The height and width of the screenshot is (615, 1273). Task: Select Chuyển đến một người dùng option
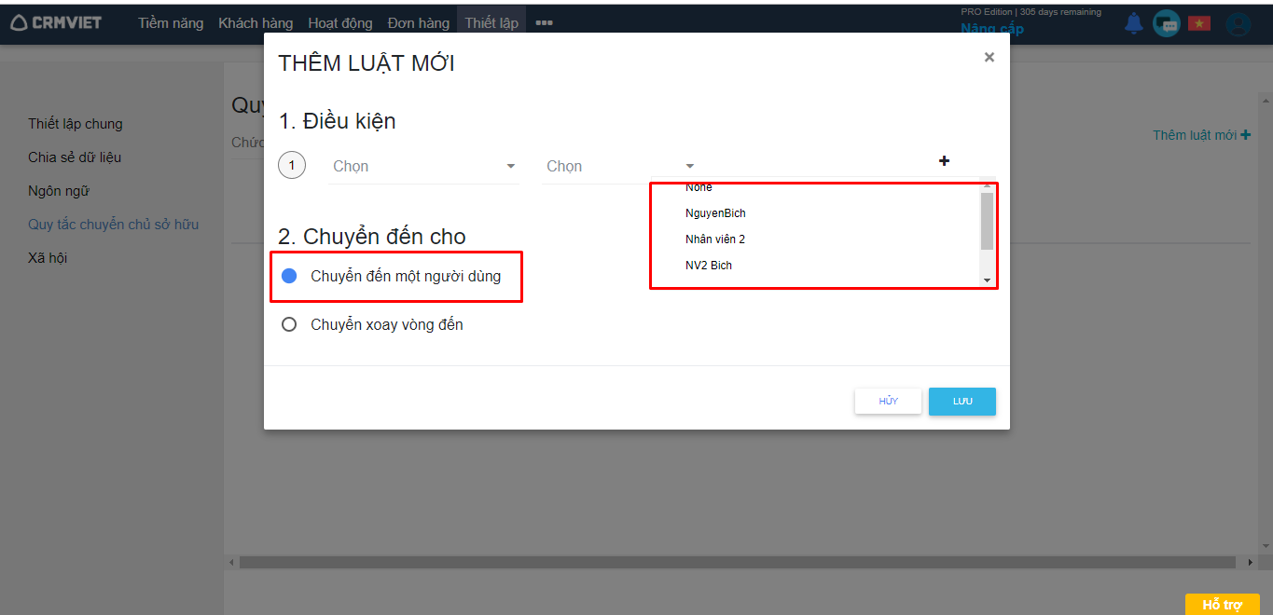[289, 276]
